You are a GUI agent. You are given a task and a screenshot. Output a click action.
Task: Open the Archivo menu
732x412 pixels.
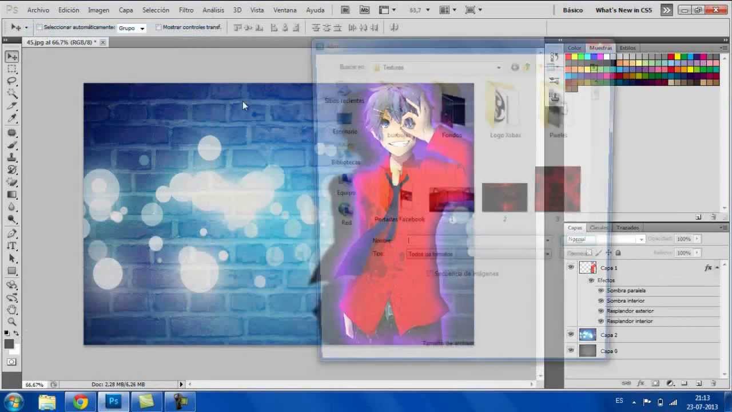(x=38, y=10)
